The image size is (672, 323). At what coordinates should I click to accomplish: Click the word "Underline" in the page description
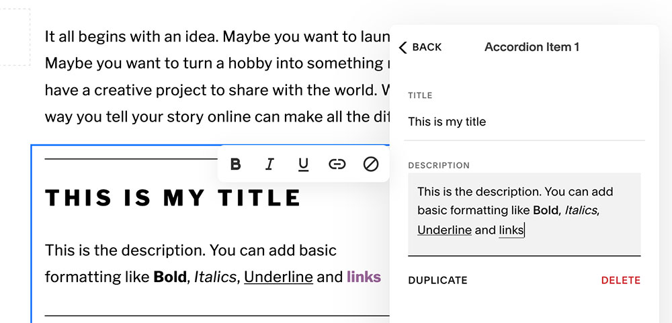click(x=279, y=277)
